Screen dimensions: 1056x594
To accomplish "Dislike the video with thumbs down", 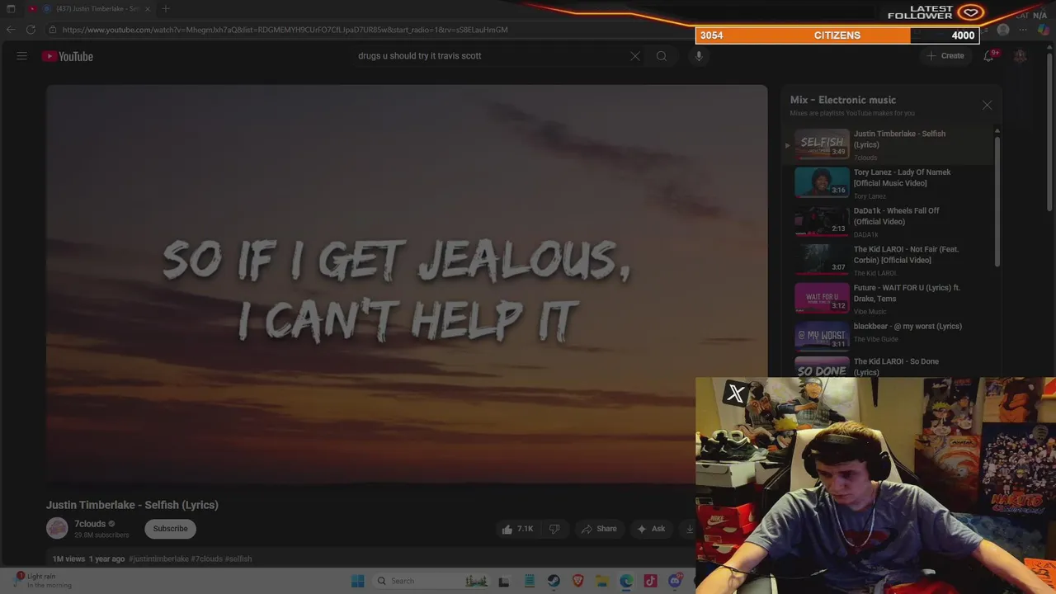I will (x=554, y=529).
